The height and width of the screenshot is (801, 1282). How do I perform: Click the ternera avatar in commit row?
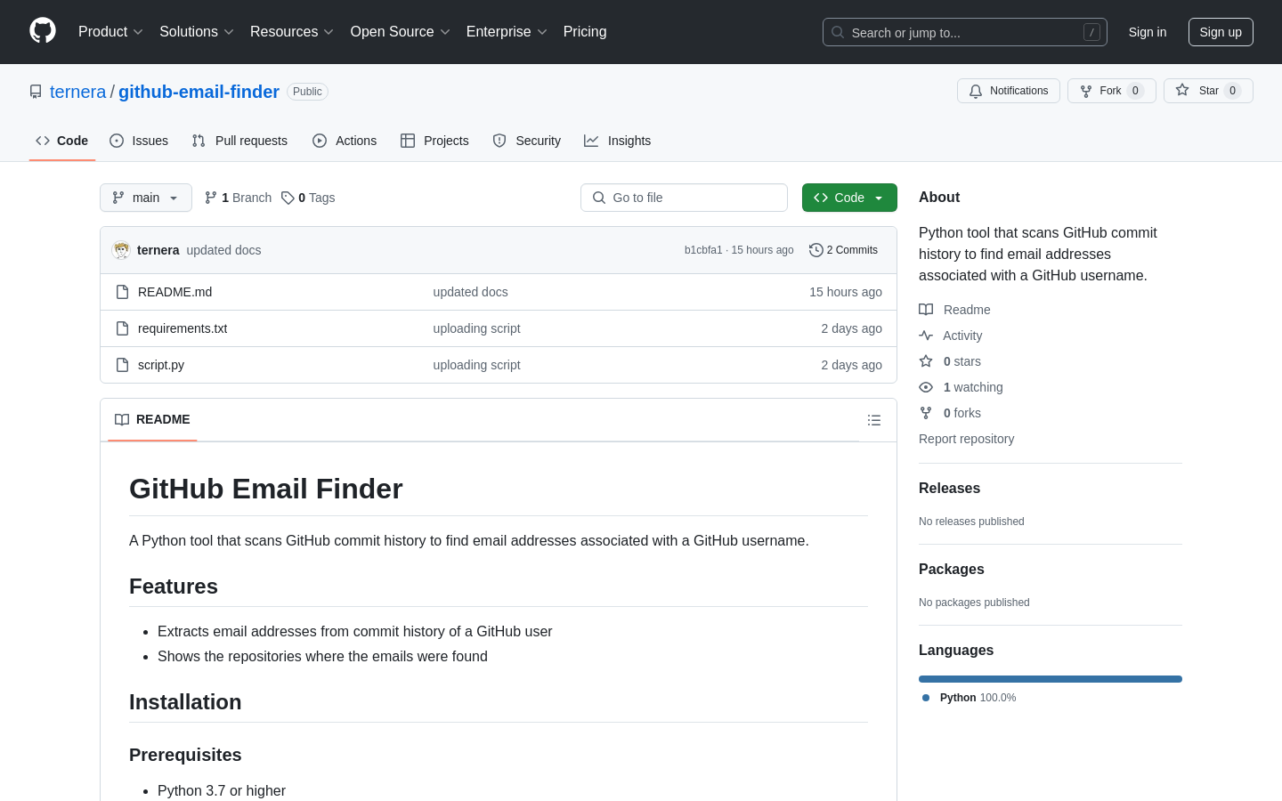point(121,250)
